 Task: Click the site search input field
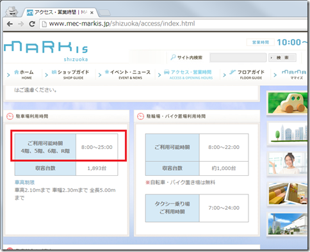tap(238, 58)
